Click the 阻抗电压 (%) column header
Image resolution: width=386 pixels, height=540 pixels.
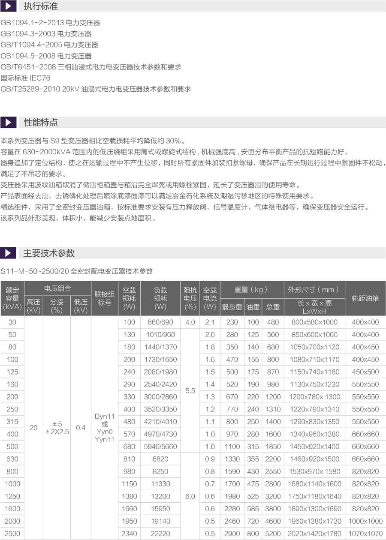click(x=190, y=298)
